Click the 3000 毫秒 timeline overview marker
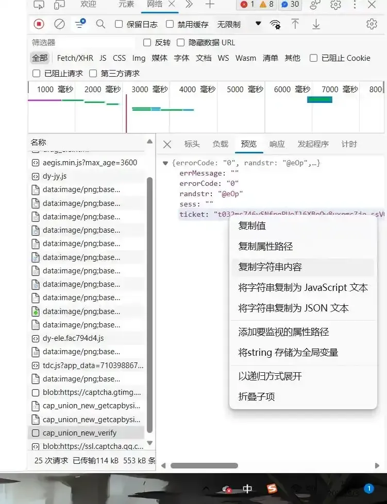 pyautogui.click(x=149, y=90)
